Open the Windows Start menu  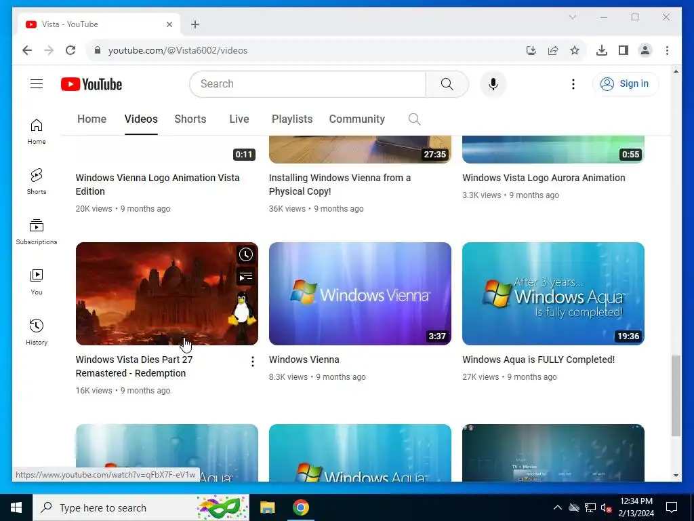click(x=16, y=507)
